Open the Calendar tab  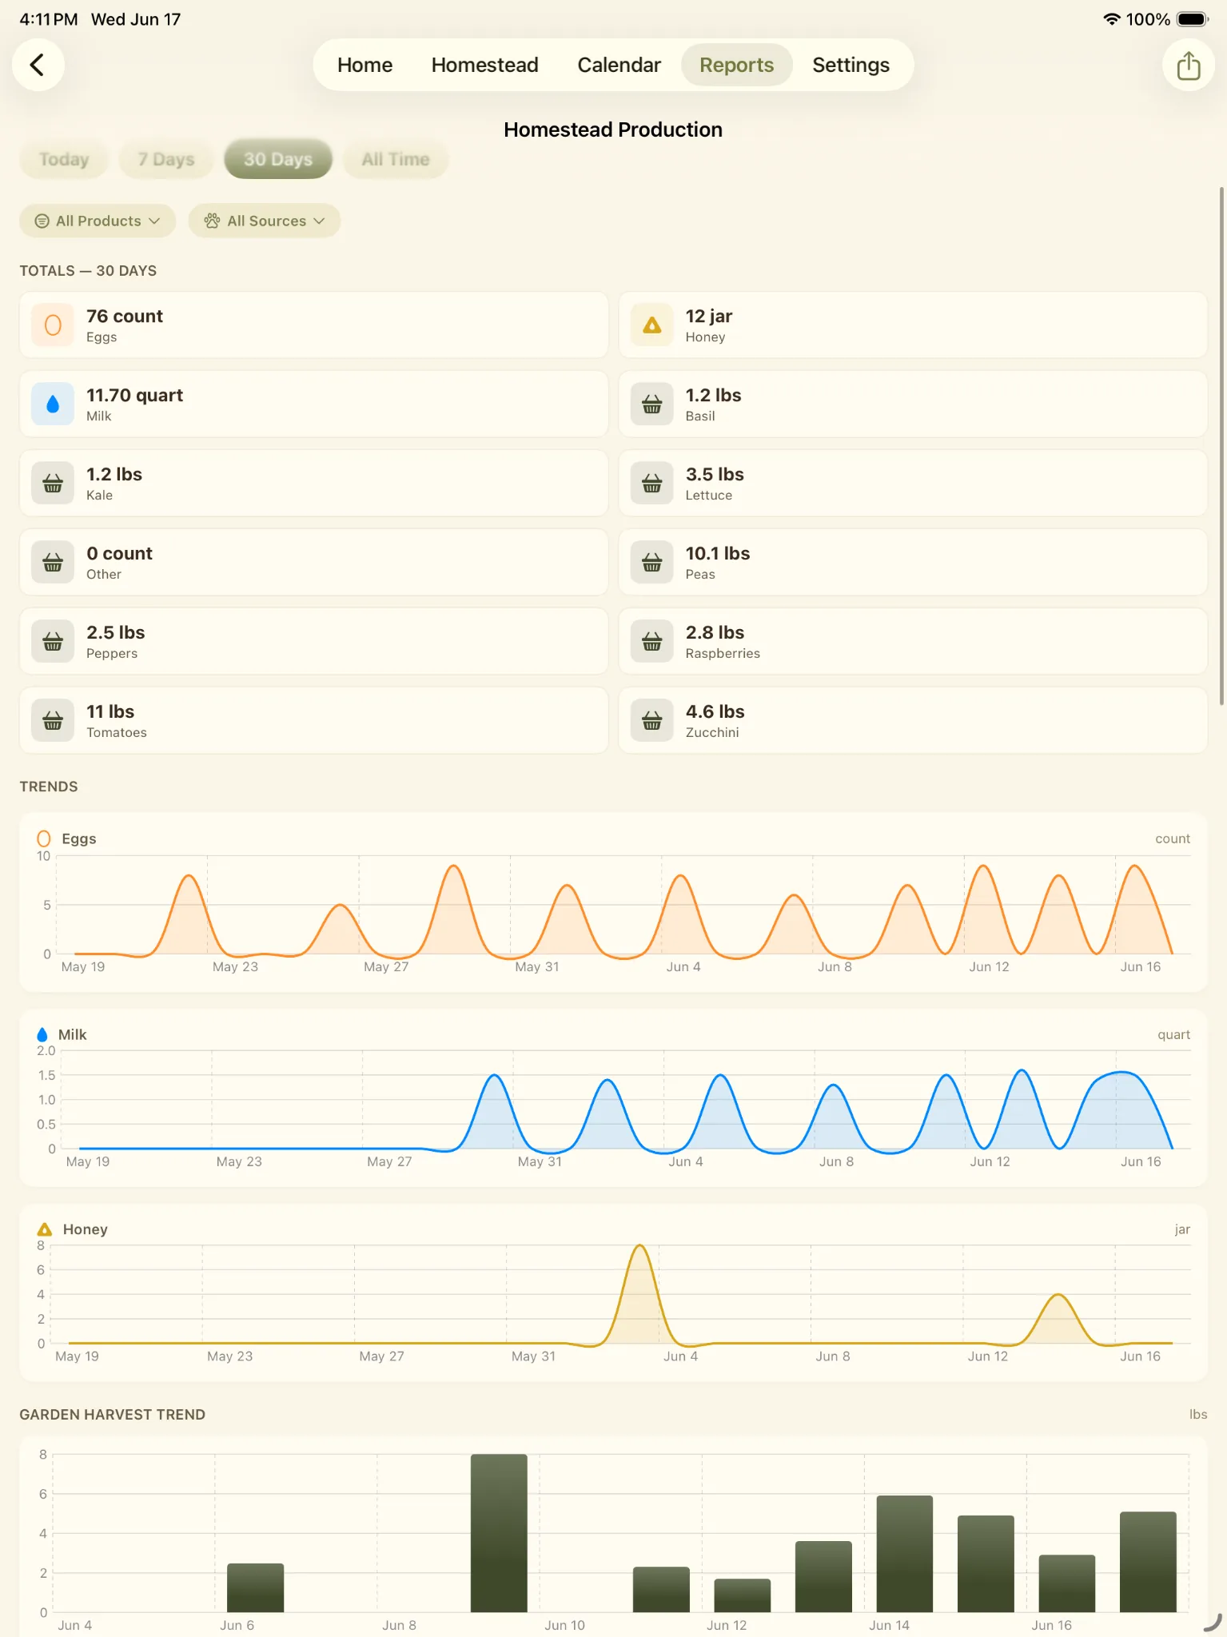[x=619, y=65]
